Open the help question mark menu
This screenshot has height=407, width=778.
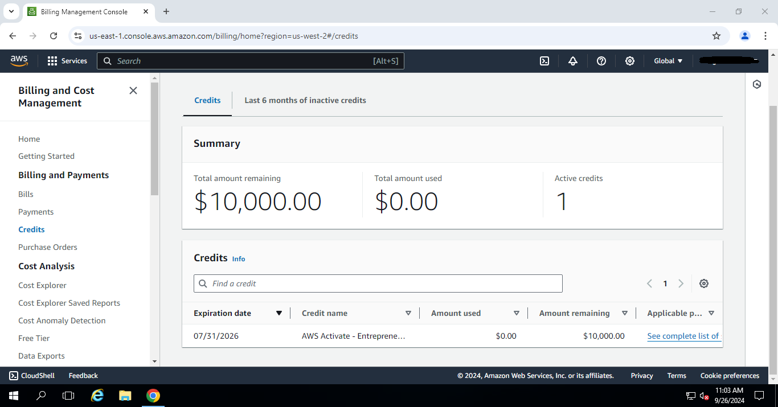(601, 61)
